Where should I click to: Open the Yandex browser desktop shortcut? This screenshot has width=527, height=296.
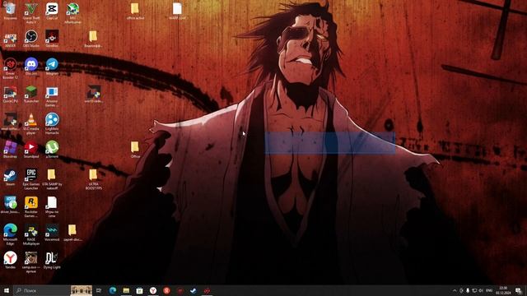click(x=10, y=260)
